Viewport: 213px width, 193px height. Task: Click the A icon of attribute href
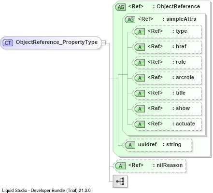(x=140, y=47)
